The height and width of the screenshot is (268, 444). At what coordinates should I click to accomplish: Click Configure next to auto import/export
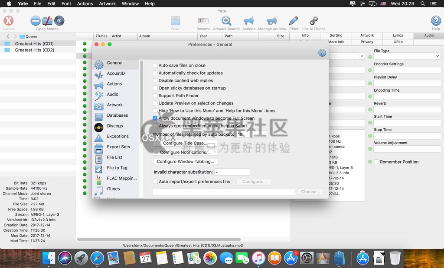coord(254,182)
